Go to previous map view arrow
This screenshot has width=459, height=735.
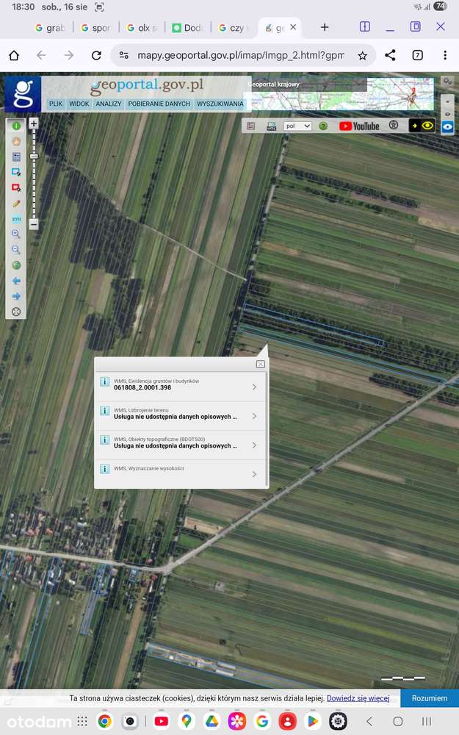point(16,281)
